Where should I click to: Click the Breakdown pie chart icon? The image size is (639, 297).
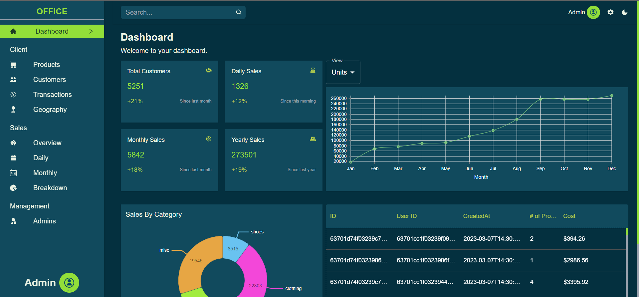[x=13, y=188]
